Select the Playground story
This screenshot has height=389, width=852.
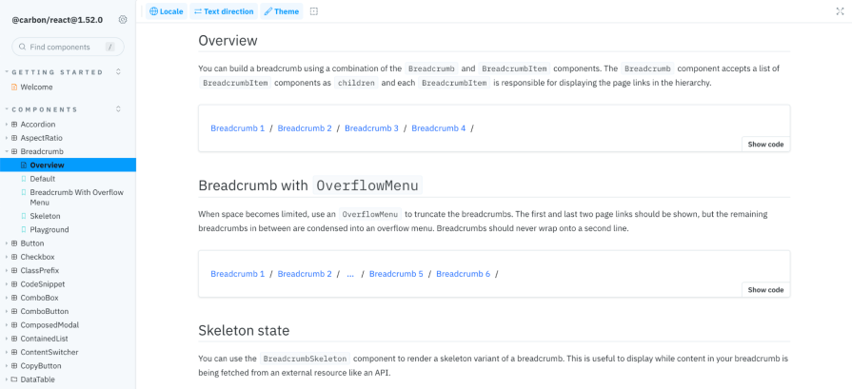click(x=49, y=229)
